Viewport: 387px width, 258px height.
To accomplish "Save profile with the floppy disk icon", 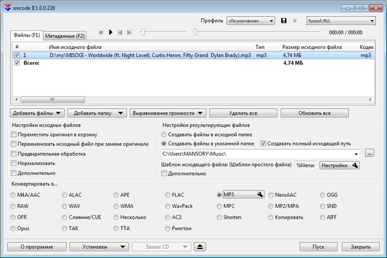I will (x=283, y=21).
